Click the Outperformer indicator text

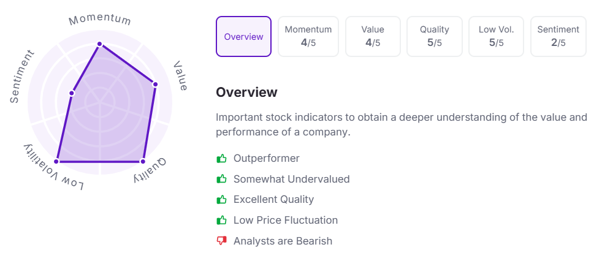267,159
